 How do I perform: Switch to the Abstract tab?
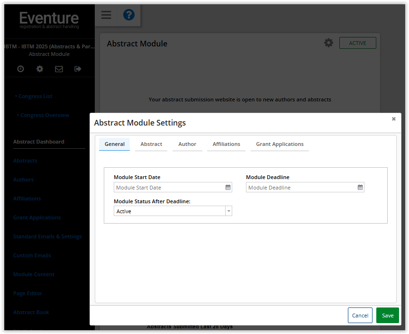151,144
